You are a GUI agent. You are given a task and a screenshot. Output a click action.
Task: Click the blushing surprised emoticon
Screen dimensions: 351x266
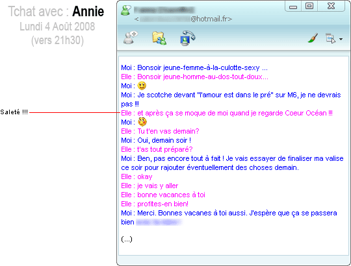pyautogui.click(x=142, y=122)
